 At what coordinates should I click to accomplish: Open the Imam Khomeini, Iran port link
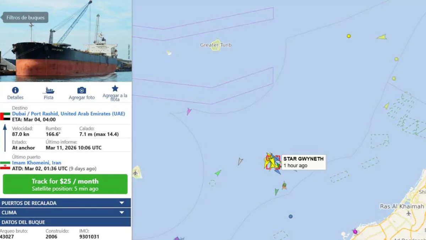click(37, 163)
